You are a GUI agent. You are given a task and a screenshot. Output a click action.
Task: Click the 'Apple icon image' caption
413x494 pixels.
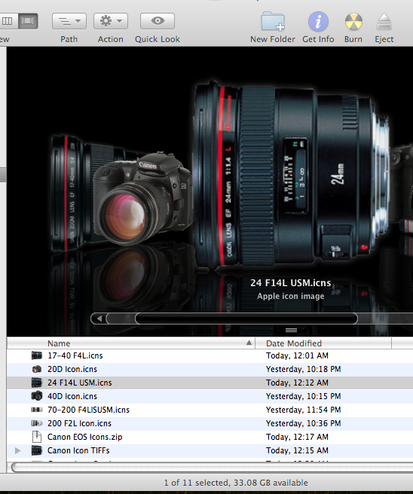[x=291, y=296]
